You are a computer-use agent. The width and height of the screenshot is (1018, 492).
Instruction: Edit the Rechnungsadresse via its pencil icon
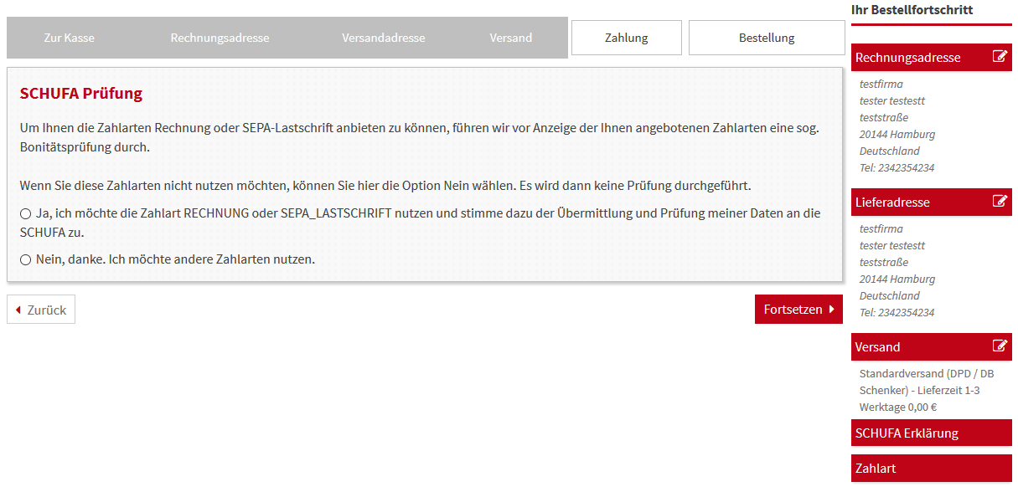(x=1000, y=57)
